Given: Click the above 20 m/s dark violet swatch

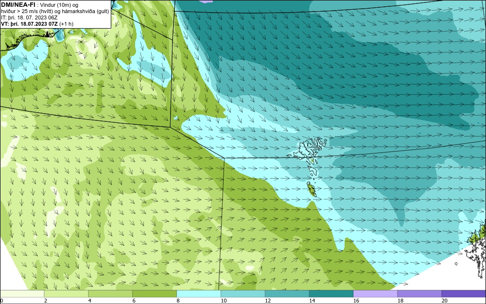Looking at the screenshot, I should coord(464,293).
